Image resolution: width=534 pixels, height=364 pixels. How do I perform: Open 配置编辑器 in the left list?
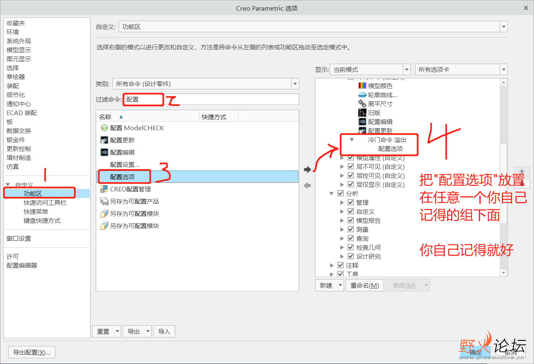pos(22,265)
